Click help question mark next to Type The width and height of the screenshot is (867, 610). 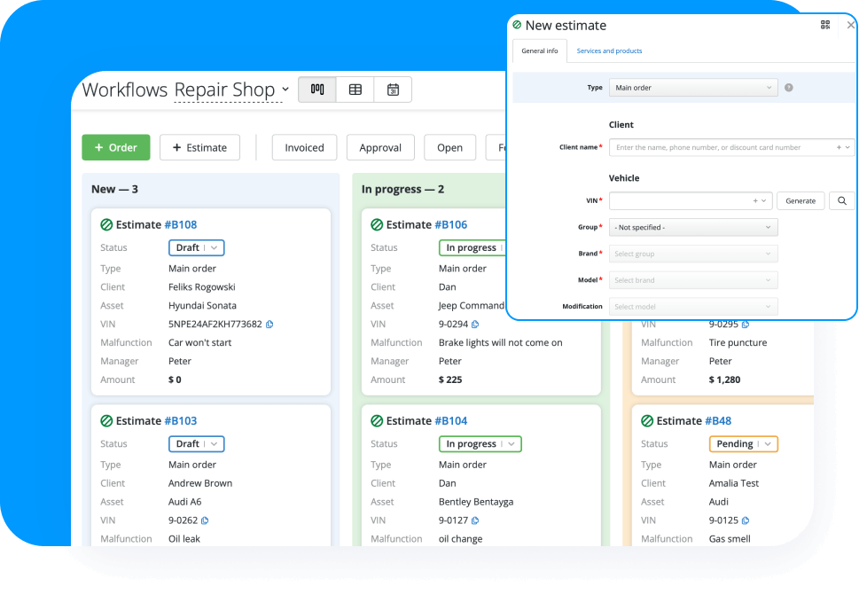click(789, 88)
